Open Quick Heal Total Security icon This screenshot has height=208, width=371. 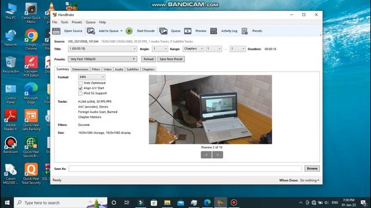click(31, 174)
